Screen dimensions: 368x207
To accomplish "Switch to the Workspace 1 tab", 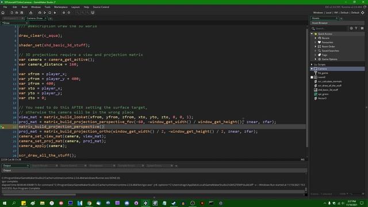I will (11, 18).
